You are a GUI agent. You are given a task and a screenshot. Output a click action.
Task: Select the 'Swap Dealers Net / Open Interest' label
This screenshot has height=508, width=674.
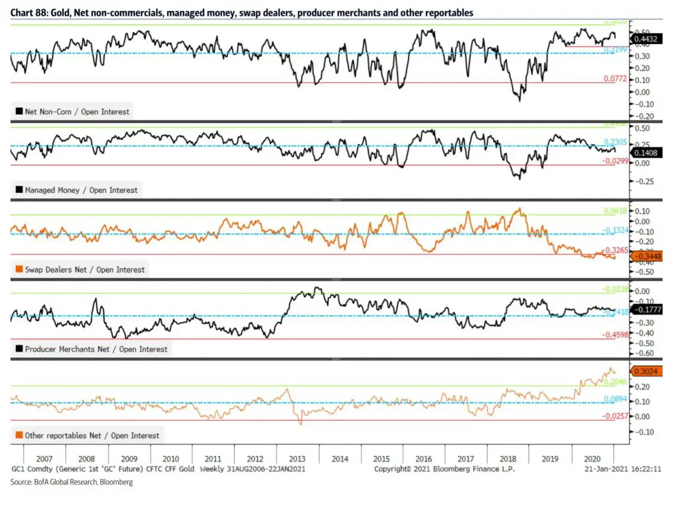[85, 270]
